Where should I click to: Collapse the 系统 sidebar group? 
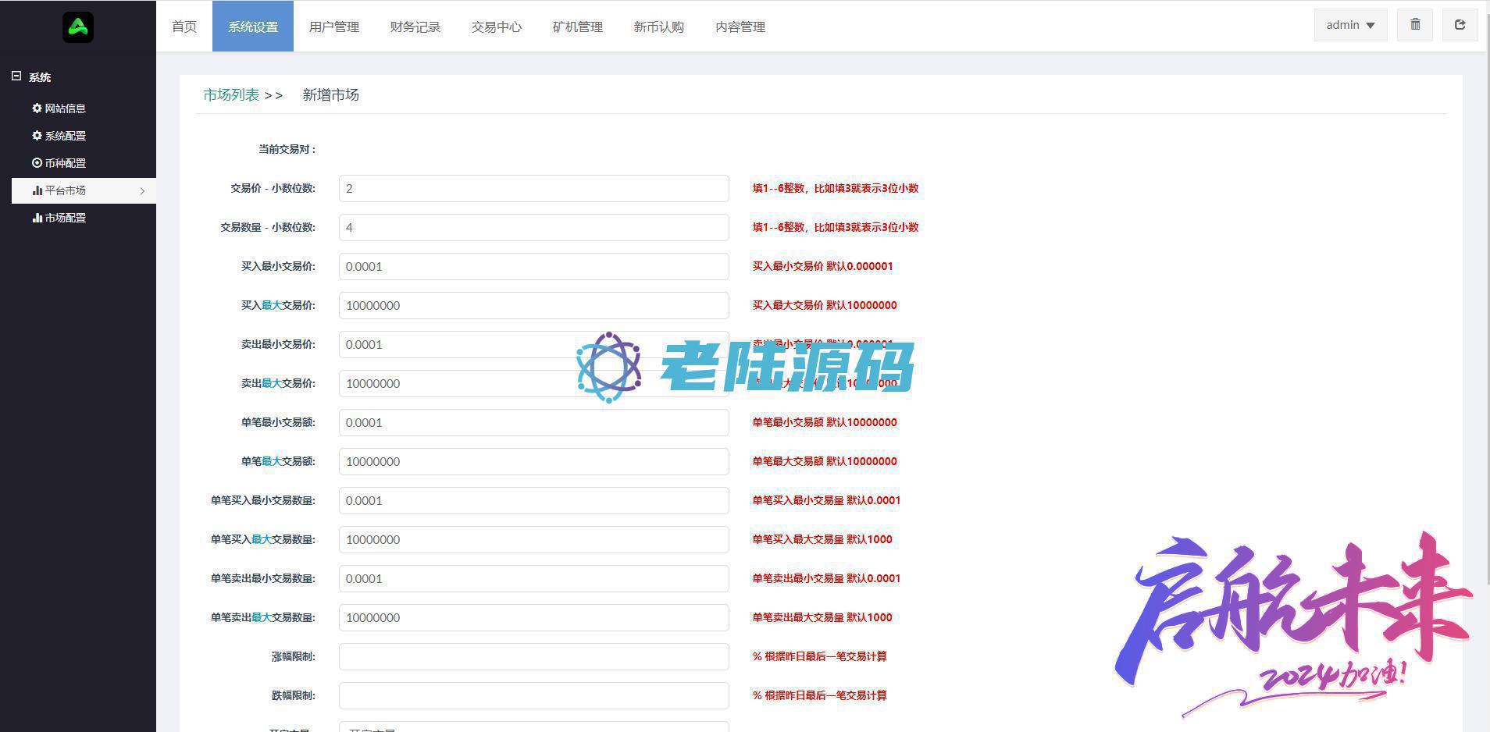click(x=16, y=76)
